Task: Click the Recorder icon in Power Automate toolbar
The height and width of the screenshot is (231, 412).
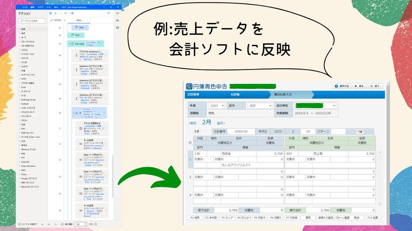Action: (72, 13)
